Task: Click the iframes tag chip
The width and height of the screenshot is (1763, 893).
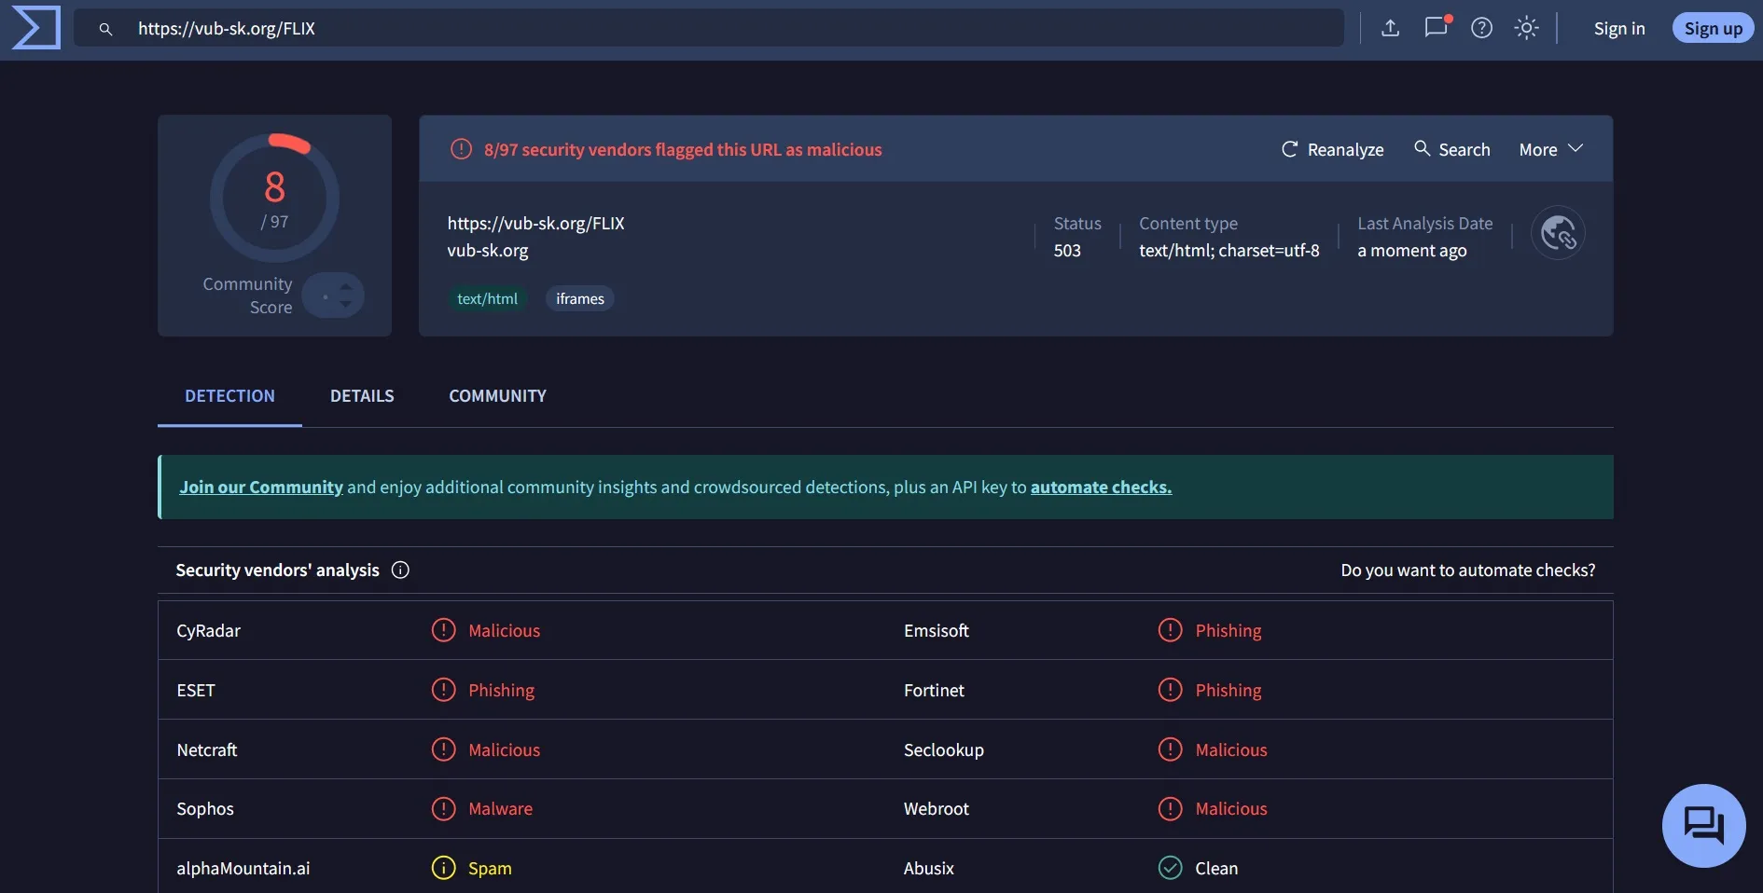Action: [x=579, y=298]
